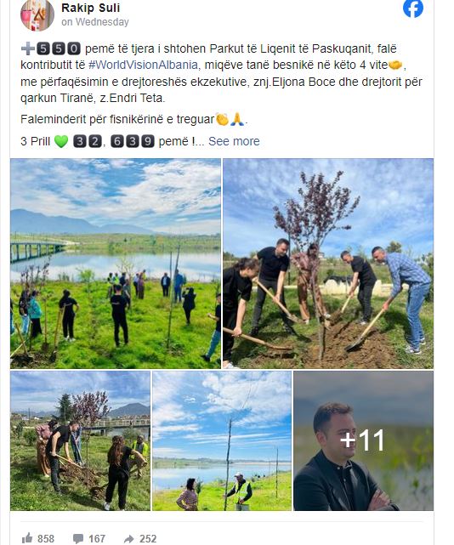Expand post with See more
Screen dimensions: 454x545
pyautogui.click(x=234, y=141)
